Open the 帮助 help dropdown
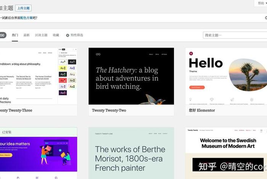The width and height of the screenshot is (267, 179). coord(262,3)
